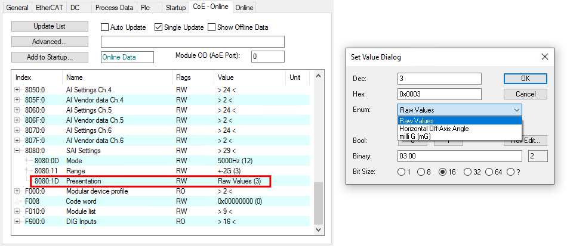Image resolution: width=567 pixels, height=246 pixels.
Task: Switch to the General tab
Action: click(x=17, y=8)
